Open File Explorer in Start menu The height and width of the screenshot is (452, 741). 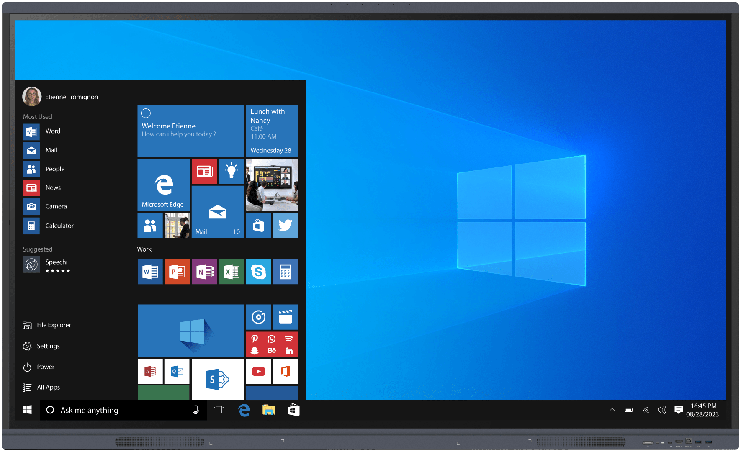click(x=47, y=325)
